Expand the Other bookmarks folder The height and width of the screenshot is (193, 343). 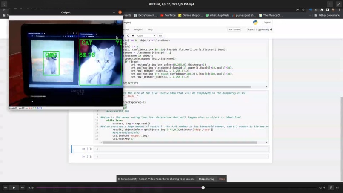click(327, 15)
